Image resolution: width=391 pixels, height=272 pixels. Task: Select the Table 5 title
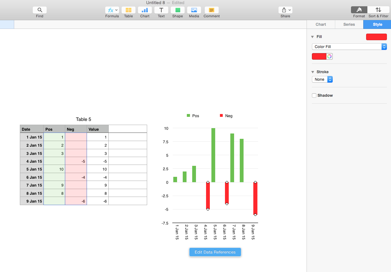(x=83, y=119)
